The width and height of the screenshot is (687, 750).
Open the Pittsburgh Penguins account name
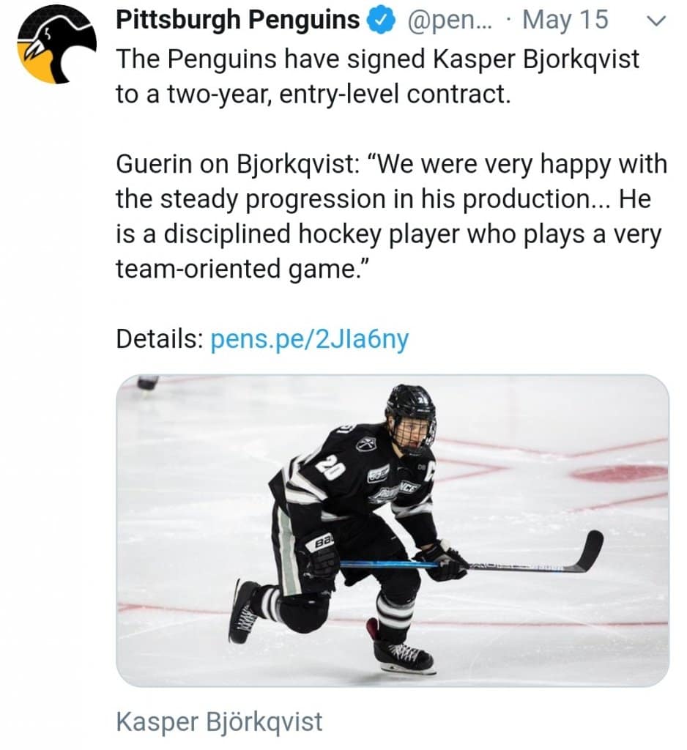[x=238, y=21]
